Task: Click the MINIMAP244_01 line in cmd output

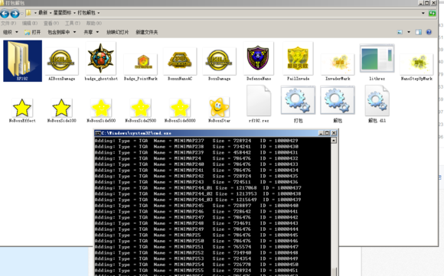Action: click(198, 188)
